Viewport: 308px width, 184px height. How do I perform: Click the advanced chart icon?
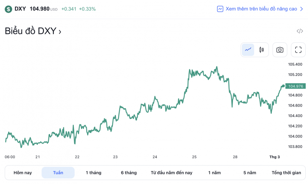click(x=220, y=9)
